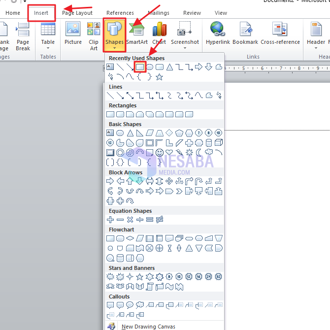This screenshot has width=330, height=330.
Task: Add a Bookmark
Action: 245,33
